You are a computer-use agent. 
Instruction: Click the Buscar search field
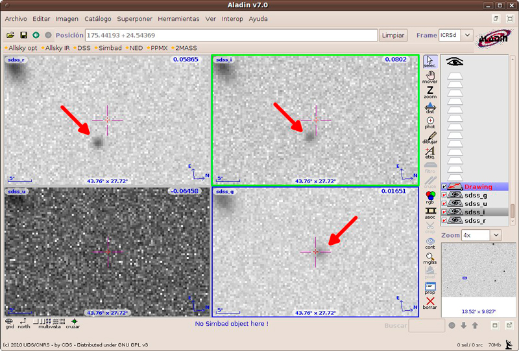tap(427, 325)
